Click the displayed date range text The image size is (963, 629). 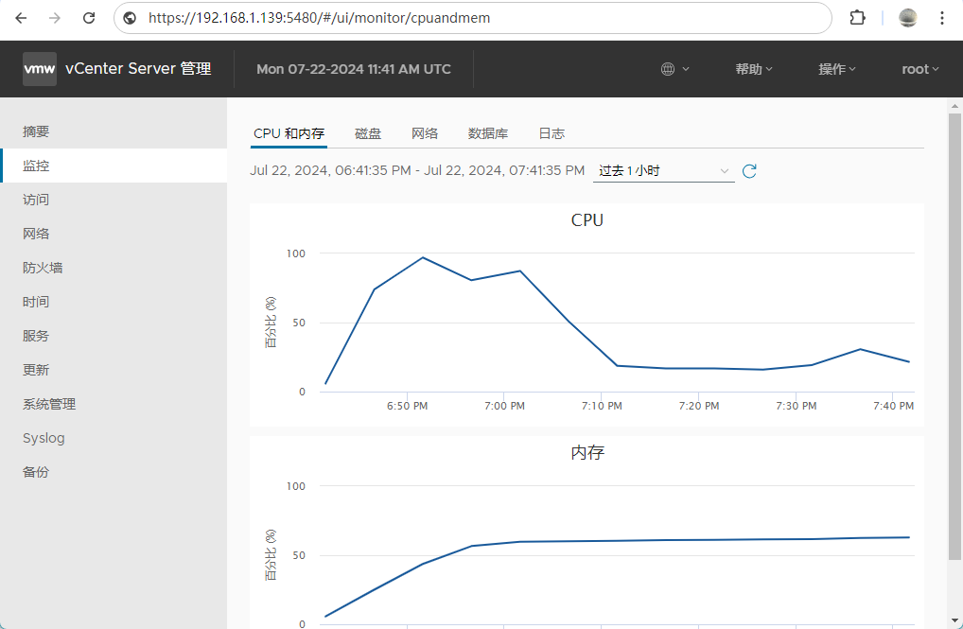click(x=417, y=171)
